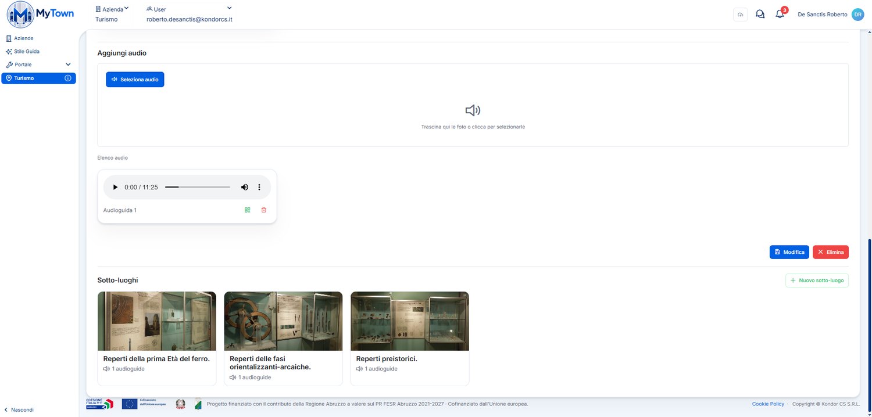
Task: Click the Modifica button
Action: [x=789, y=252]
